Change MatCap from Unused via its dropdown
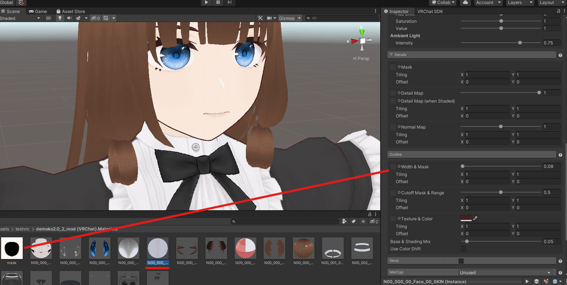The width and height of the screenshot is (567, 285). (505, 272)
